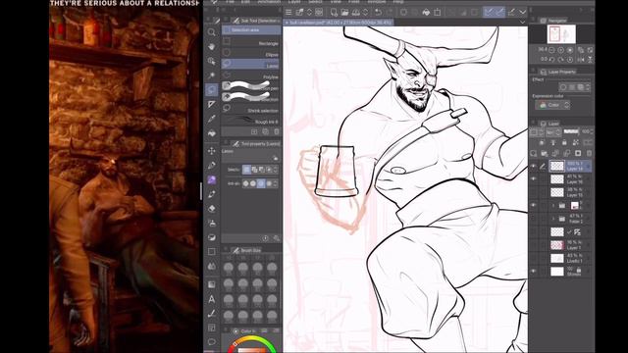This screenshot has width=628, height=353.
Task: Select Layer 14 thumbnail in layer list
Action: point(556,167)
